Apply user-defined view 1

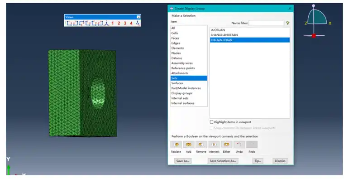[113, 23]
